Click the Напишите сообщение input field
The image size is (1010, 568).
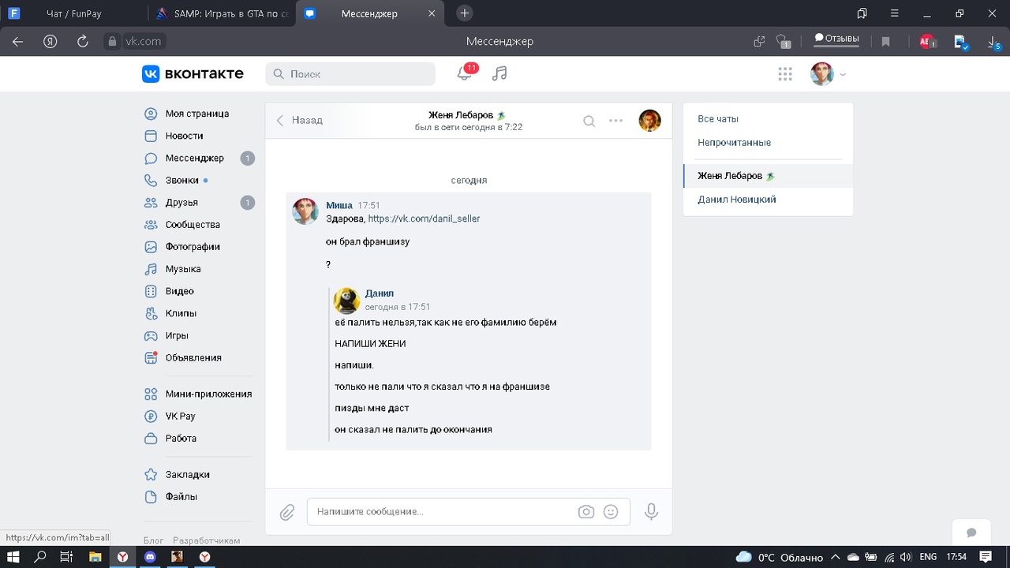[442, 512]
